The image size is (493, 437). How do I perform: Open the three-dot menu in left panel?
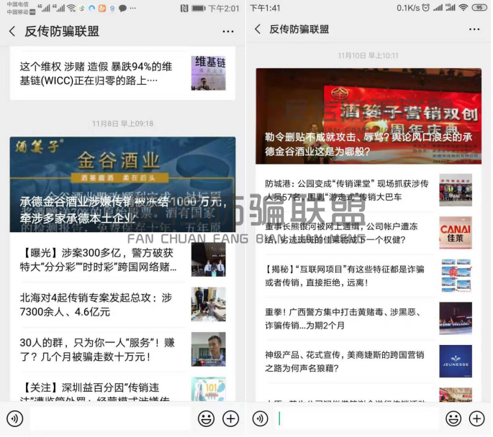click(x=228, y=32)
